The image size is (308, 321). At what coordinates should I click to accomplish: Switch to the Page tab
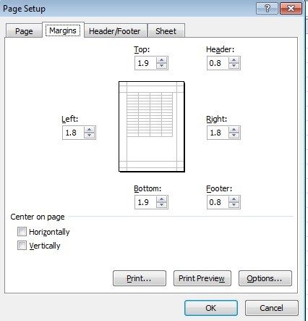(24, 31)
